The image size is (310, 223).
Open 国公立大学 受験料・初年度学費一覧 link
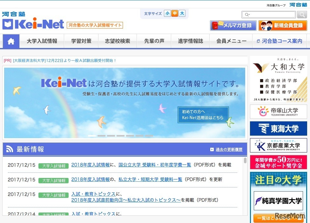click(155, 165)
